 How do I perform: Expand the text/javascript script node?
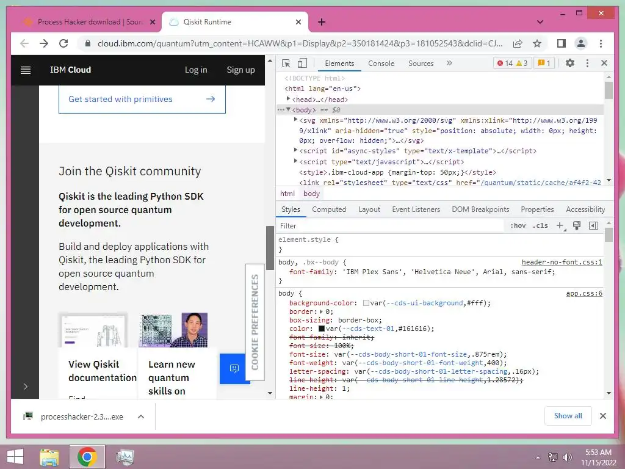(x=295, y=161)
